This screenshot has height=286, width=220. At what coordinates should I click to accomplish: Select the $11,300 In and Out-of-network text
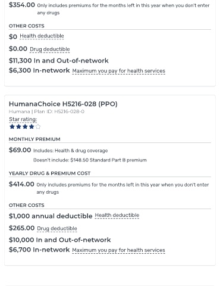point(59,61)
